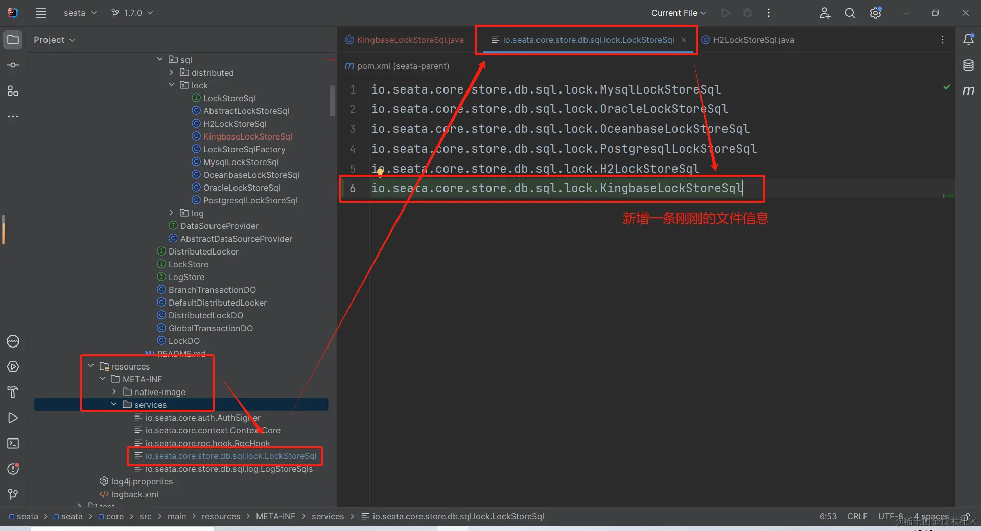Click the 'services' breadcrumb
This screenshot has height=531, width=981.
tap(328, 516)
